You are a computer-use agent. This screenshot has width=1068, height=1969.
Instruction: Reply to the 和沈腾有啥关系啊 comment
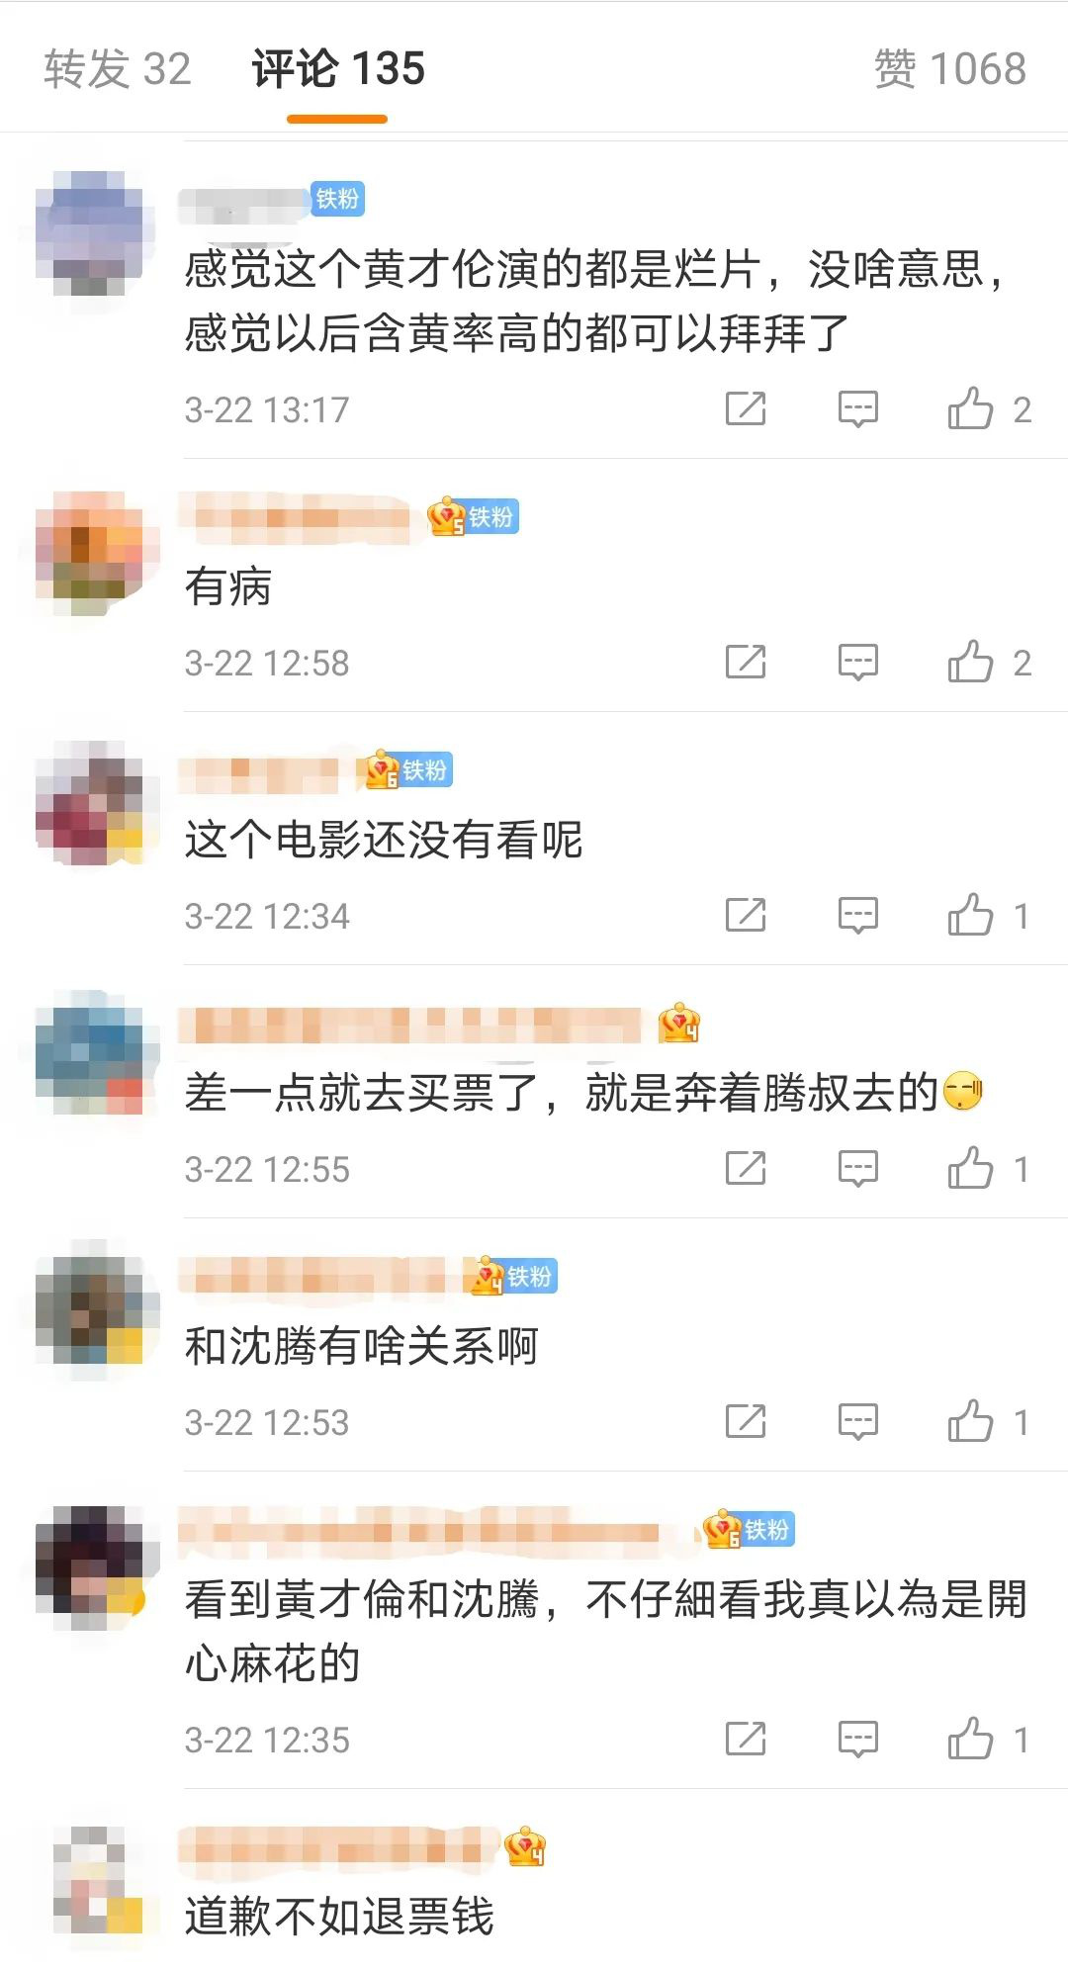[857, 1421]
